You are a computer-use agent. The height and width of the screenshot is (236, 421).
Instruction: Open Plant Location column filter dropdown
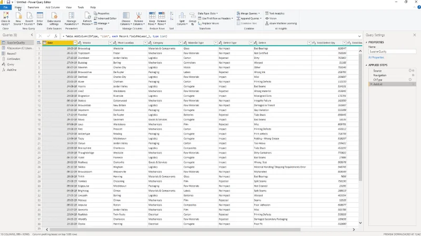pos(145,43)
